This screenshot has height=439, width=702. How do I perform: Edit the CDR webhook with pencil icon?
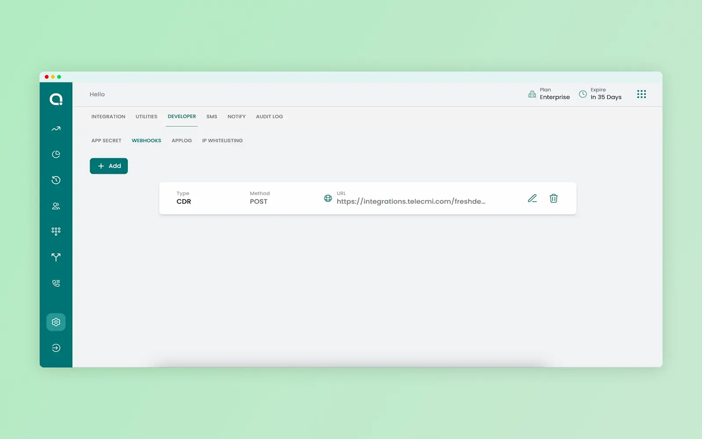click(532, 198)
